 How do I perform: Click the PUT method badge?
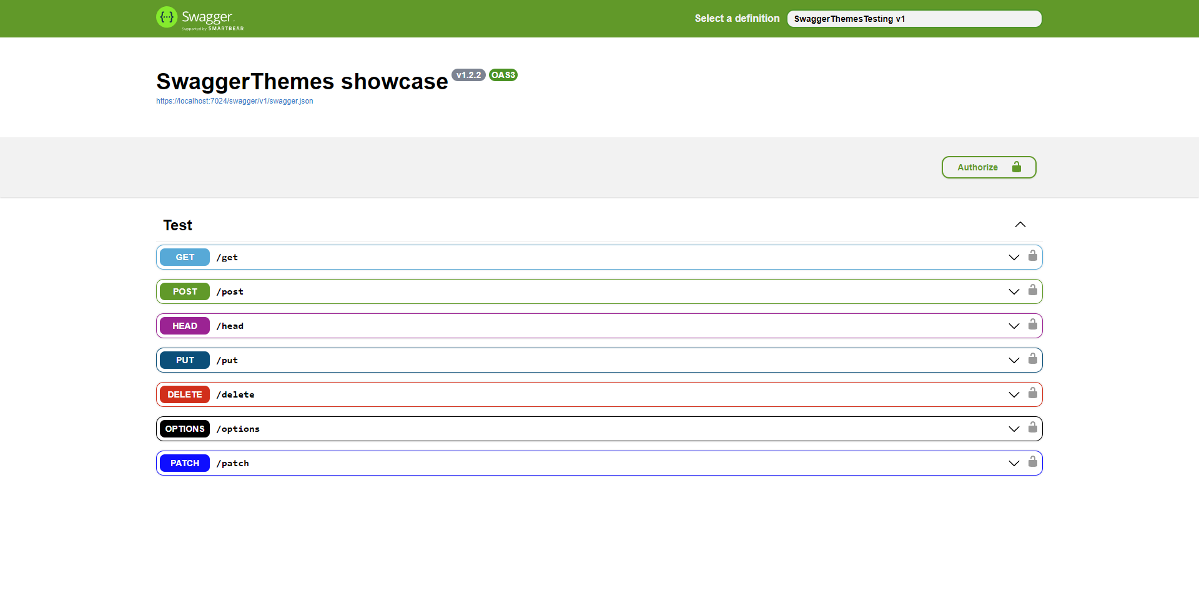[x=185, y=360]
